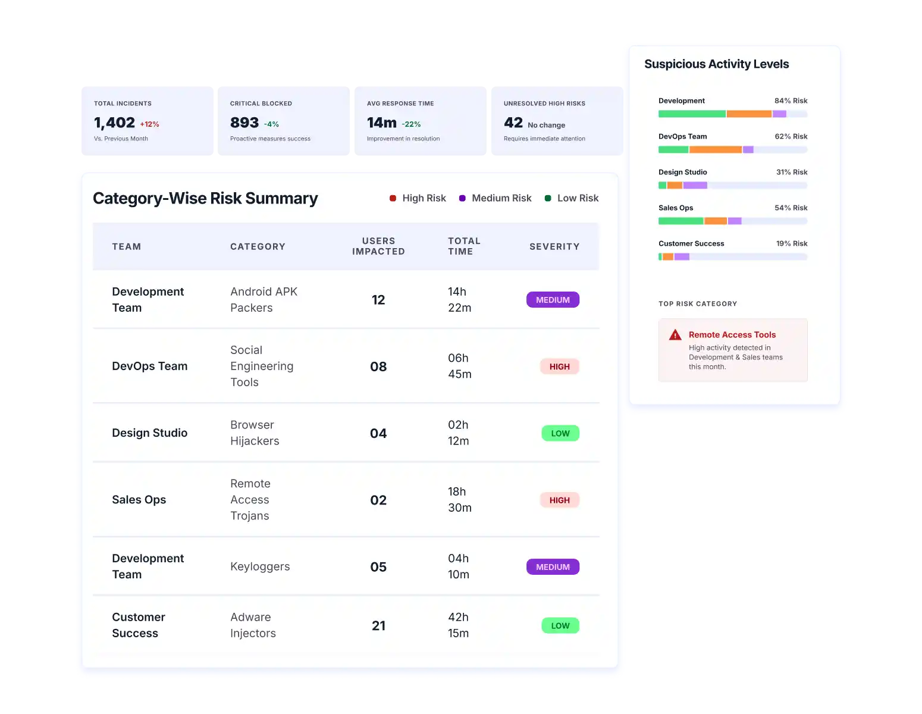Click the HIGH badge for Sales Ops
The height and width of the screenshot is (714, 922).
(559, 500)
